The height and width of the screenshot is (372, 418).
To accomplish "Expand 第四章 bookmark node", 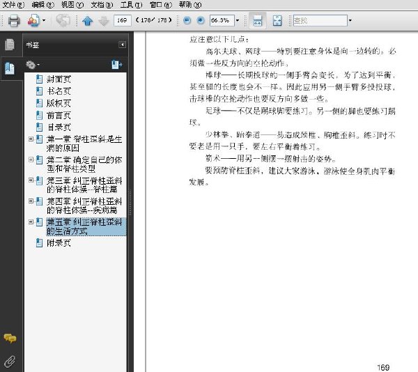I will click(31, 201).
